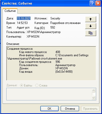Click the path line ending utorrent.exe
Image resolution: width=102 pixels, height=114 pixels.
pos(35,59)
